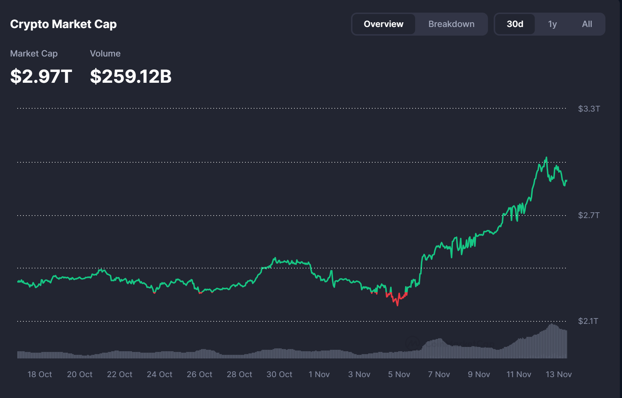Click the tallest volume bar at chart bottom
This screenshot has width=622, height=398.
click(552, 341)
